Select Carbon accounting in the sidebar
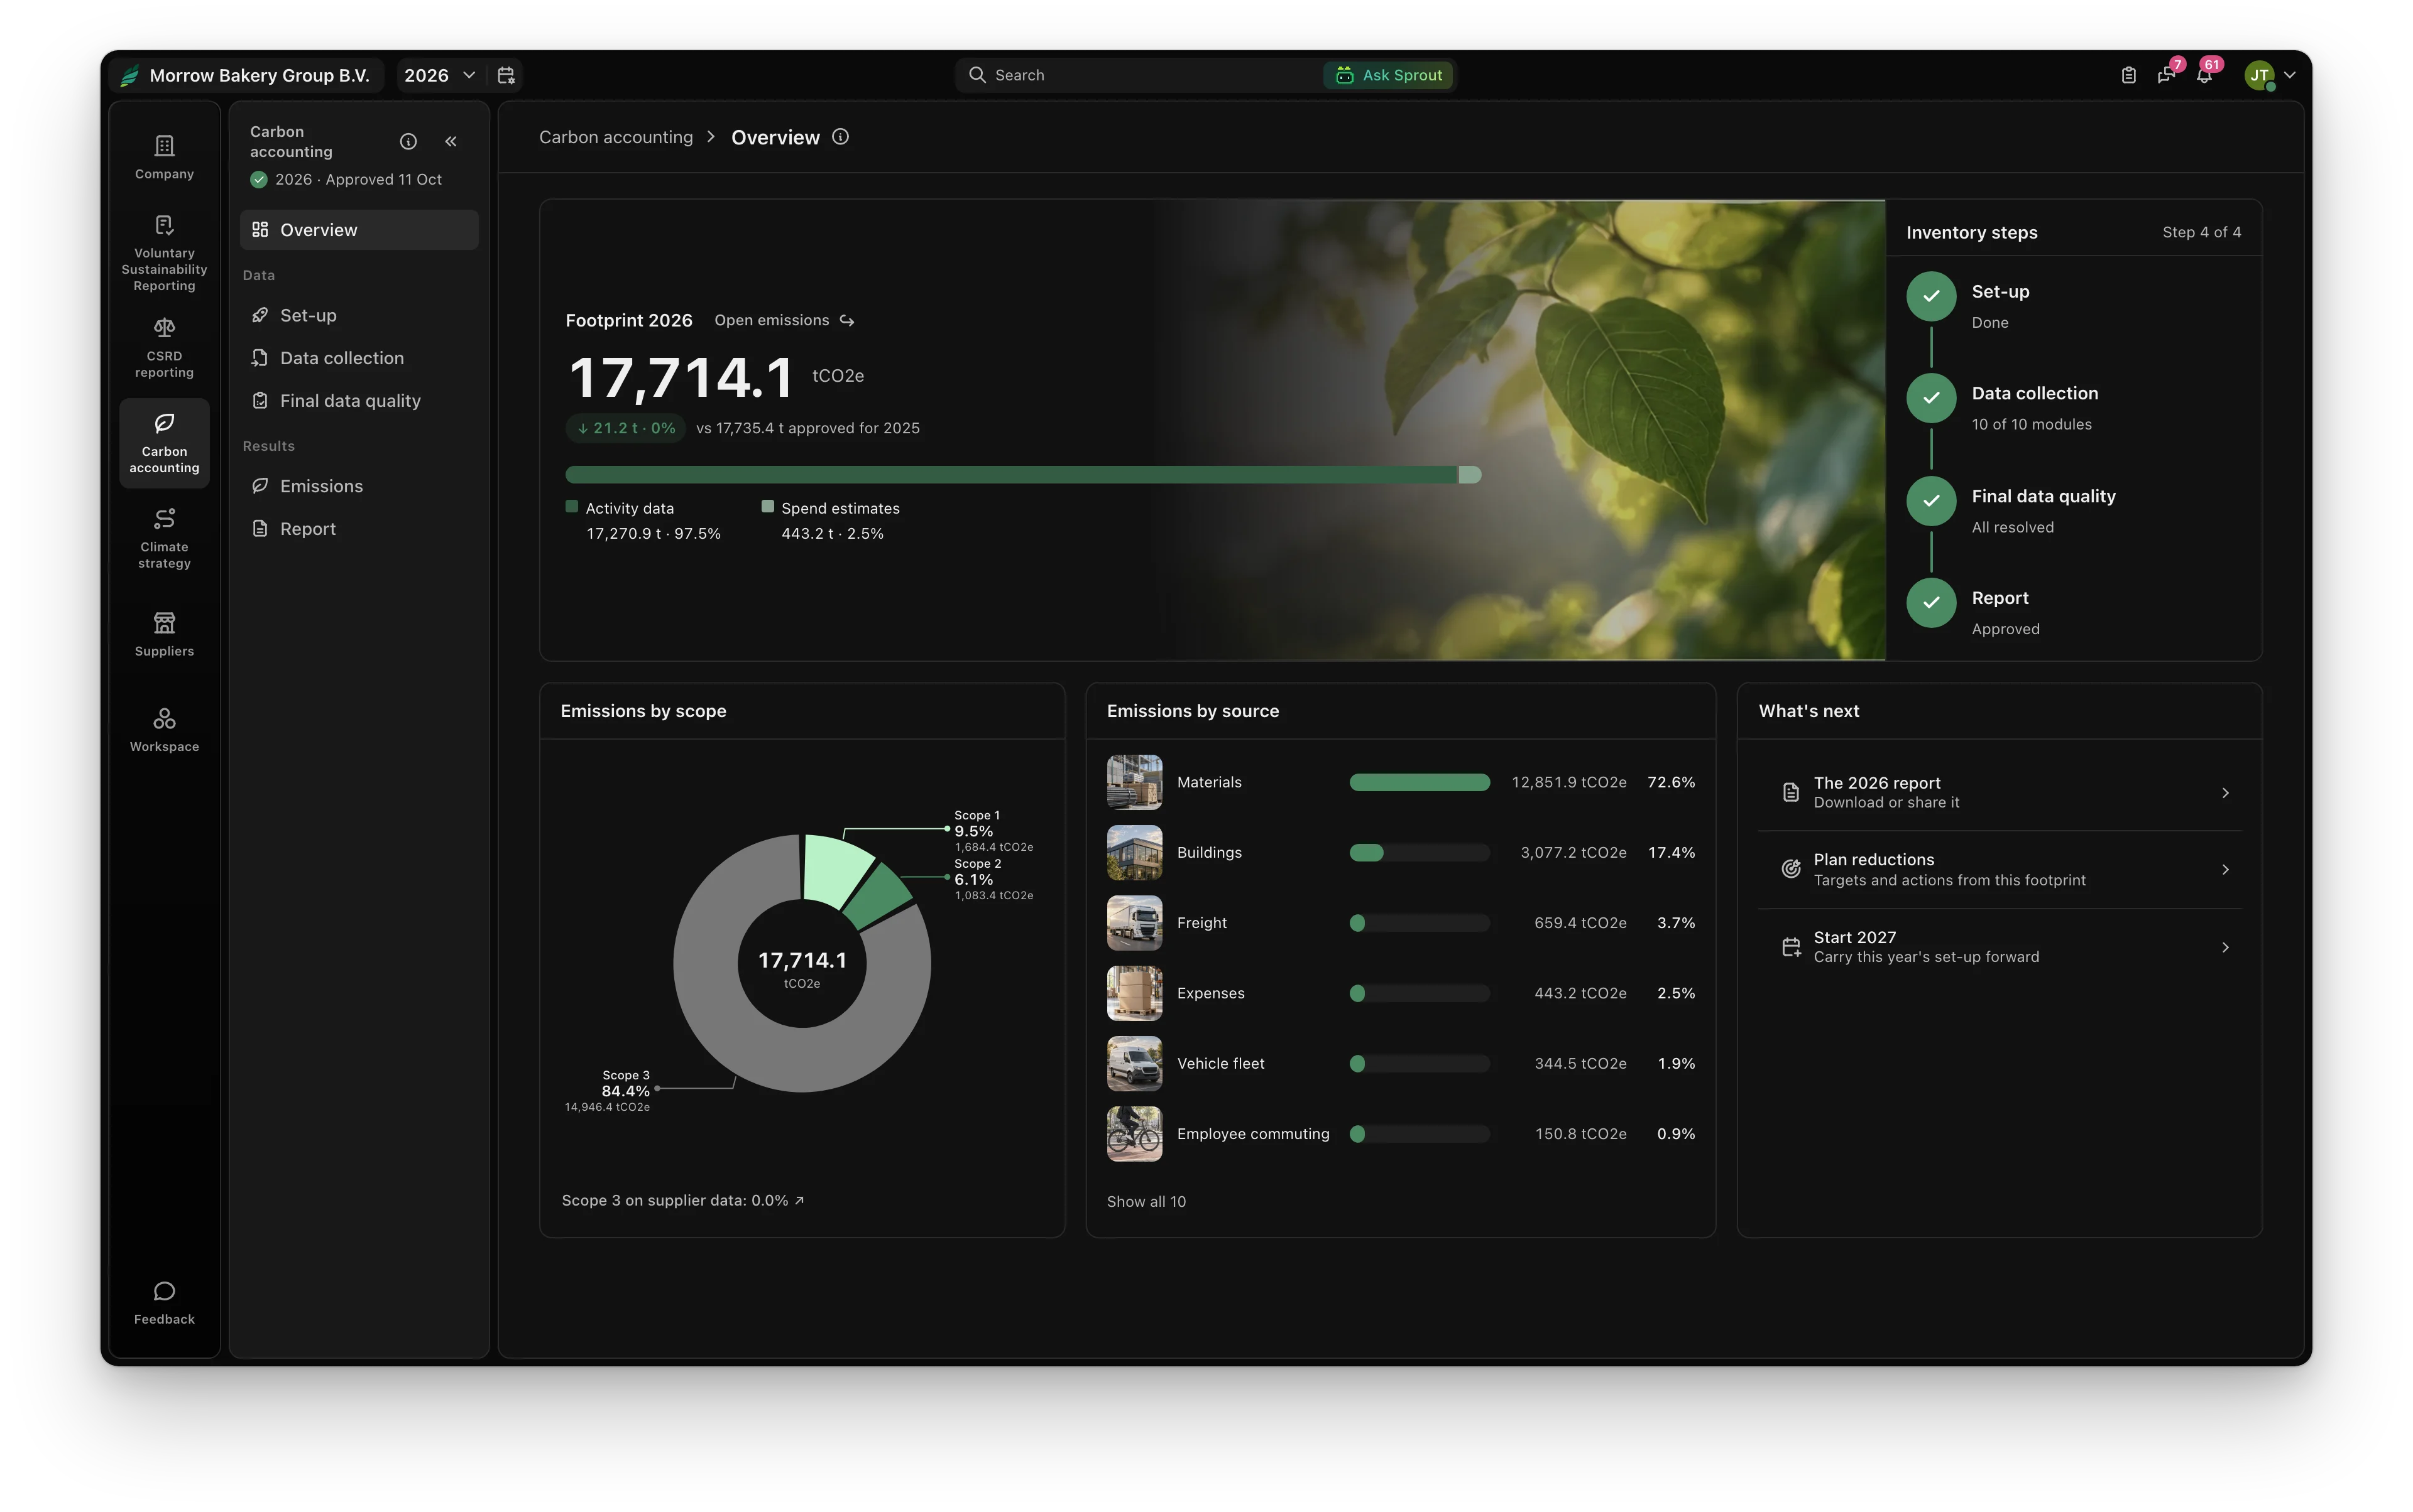2413x1512 pixels. (x=164, y=443)
